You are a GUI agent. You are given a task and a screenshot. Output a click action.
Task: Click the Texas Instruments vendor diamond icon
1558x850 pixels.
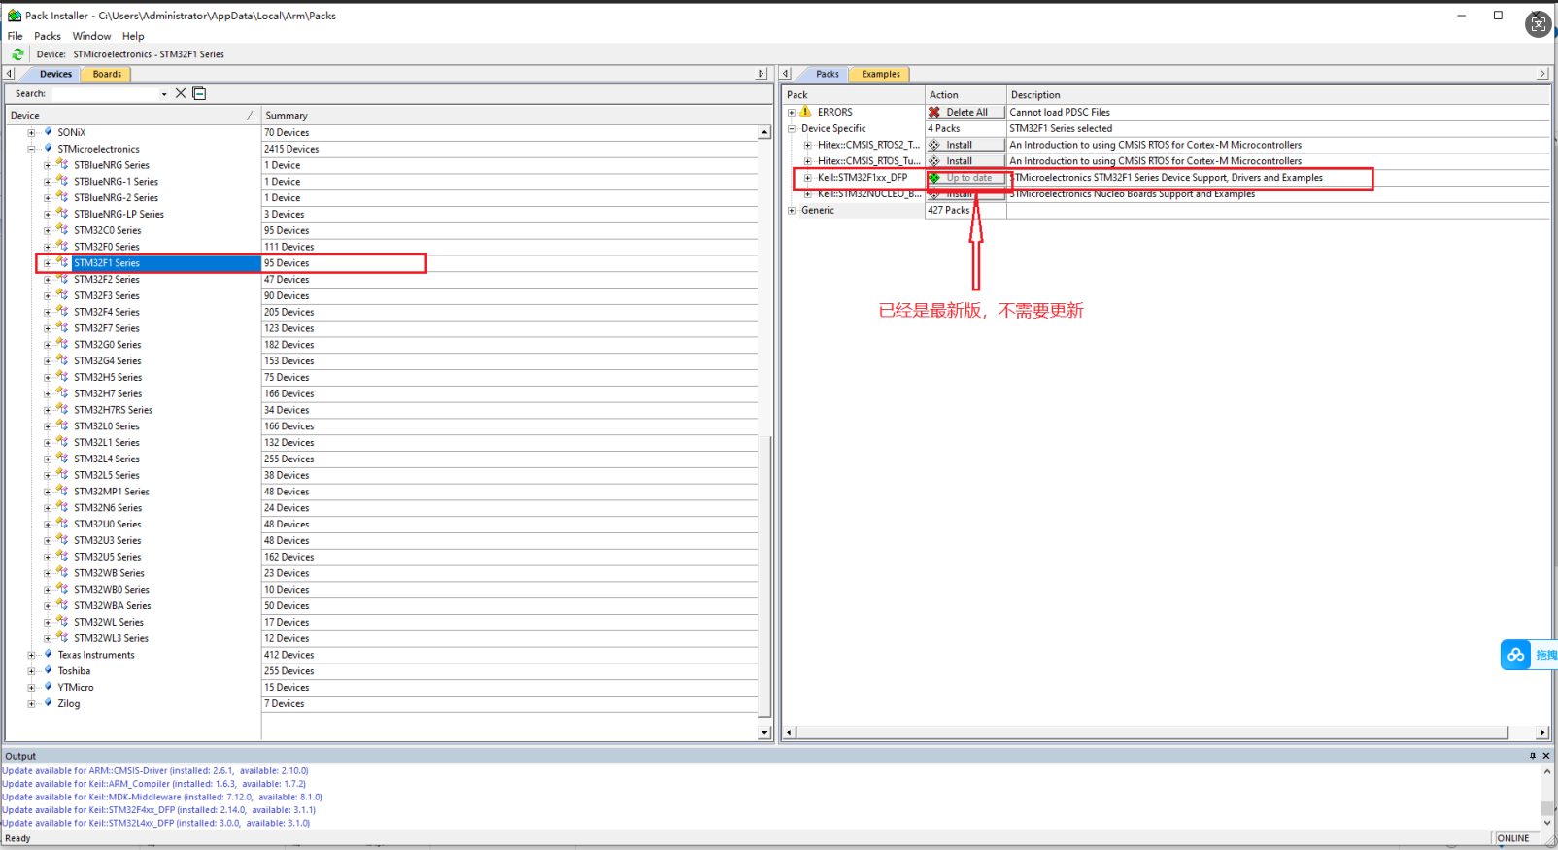48,654
